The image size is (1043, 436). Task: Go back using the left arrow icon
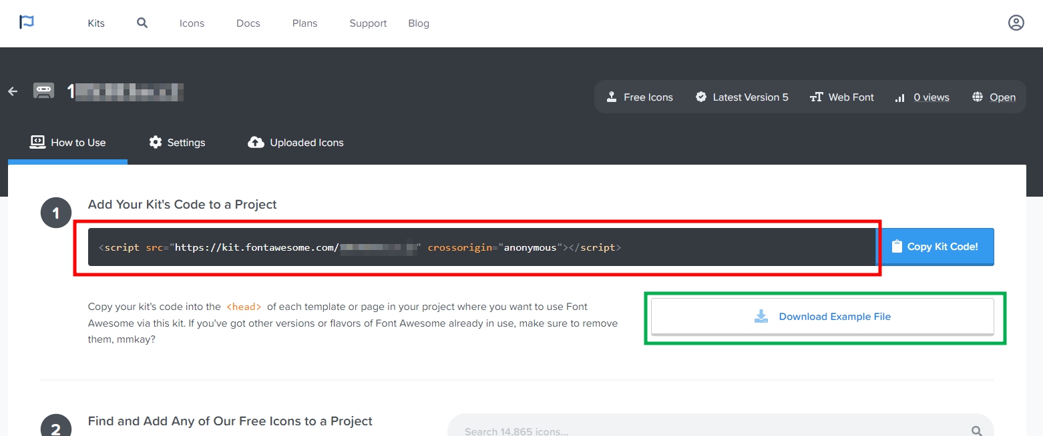tap(13, 91)
